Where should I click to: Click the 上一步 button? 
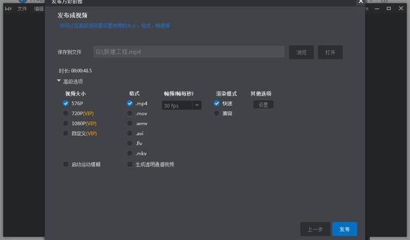click(315, 229)
